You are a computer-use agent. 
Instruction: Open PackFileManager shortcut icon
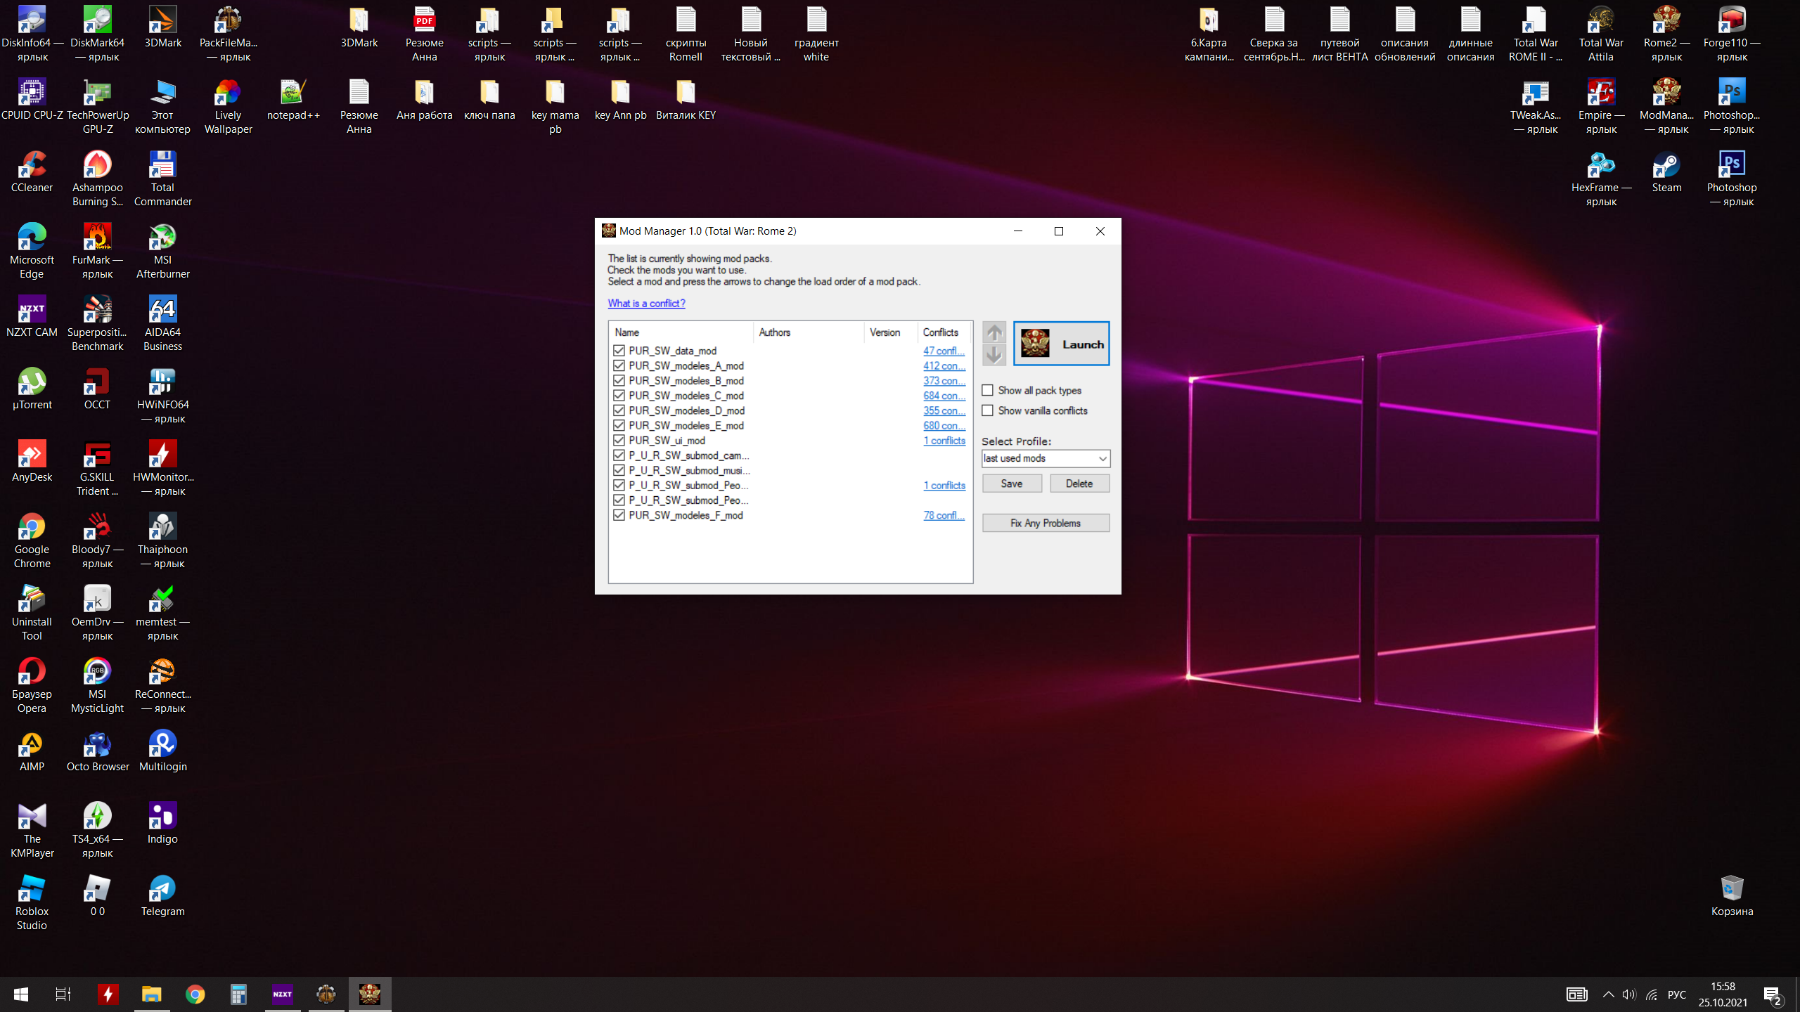click(228, 34)
